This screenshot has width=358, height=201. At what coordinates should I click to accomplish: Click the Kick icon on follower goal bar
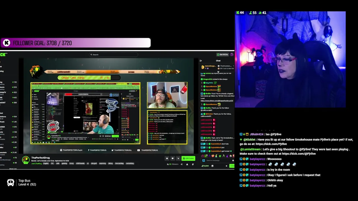(6, 43)
